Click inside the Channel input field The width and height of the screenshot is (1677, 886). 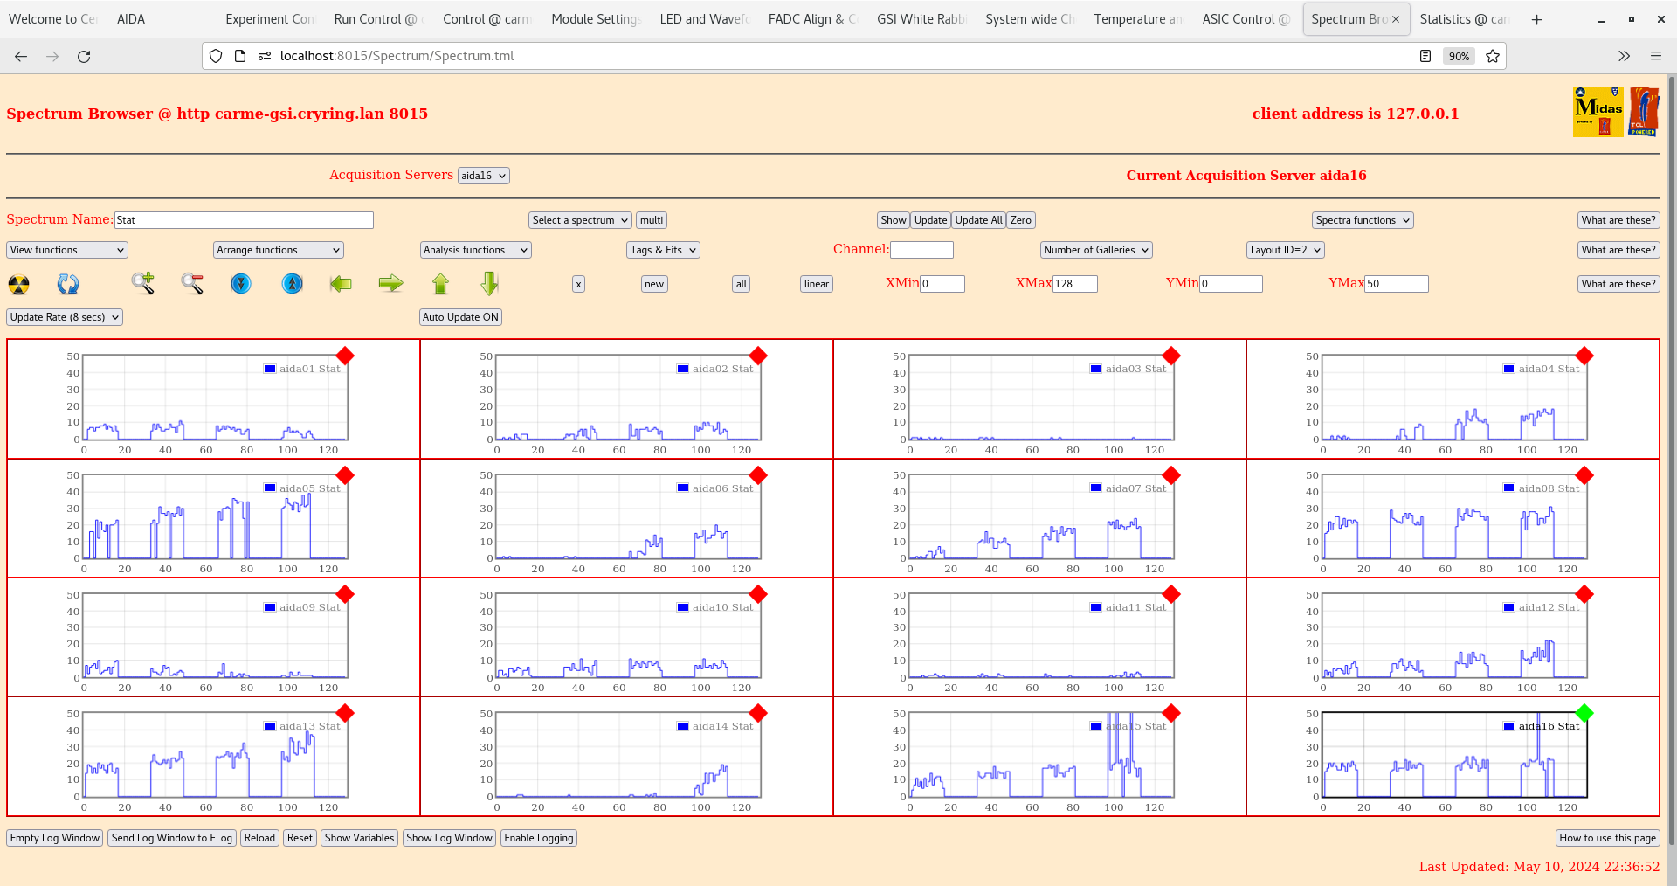921,249
